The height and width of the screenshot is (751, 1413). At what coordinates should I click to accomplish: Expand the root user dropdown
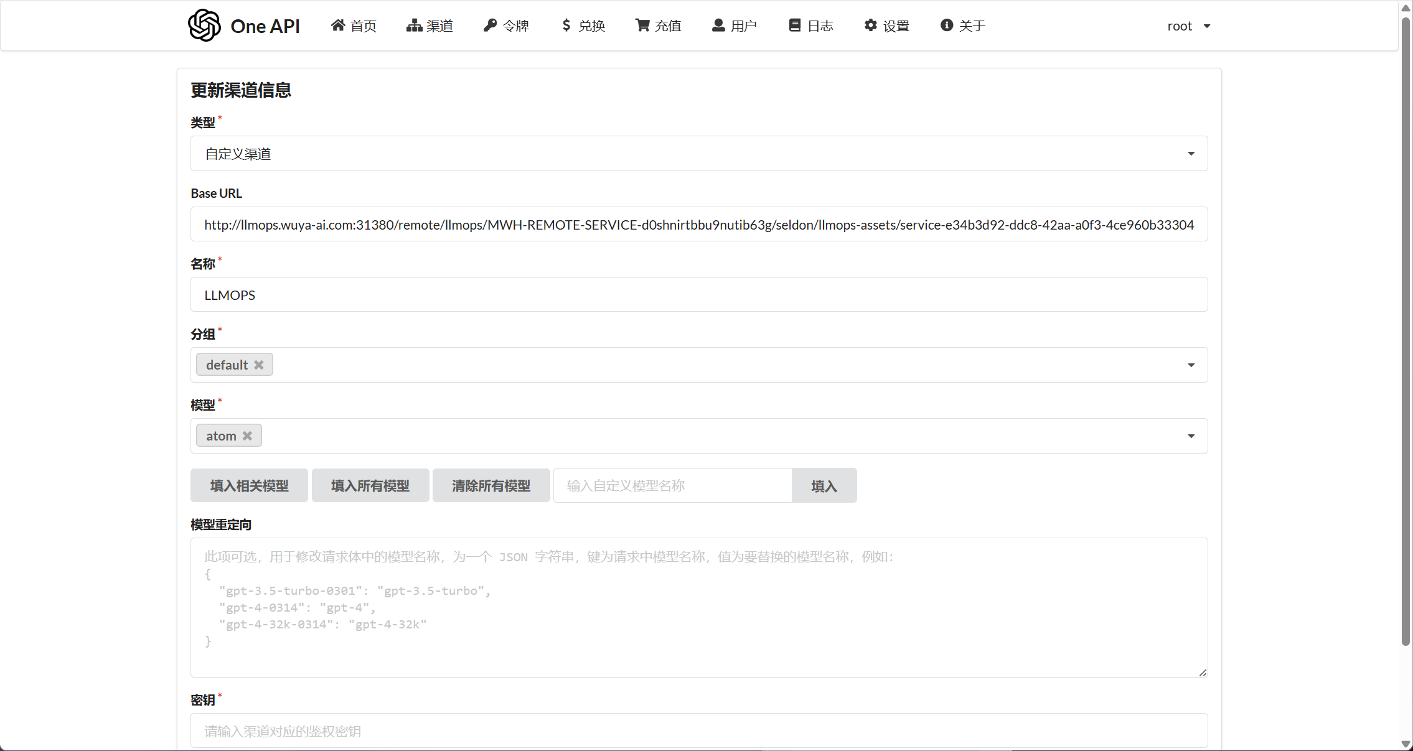[x=1188, y=26]
